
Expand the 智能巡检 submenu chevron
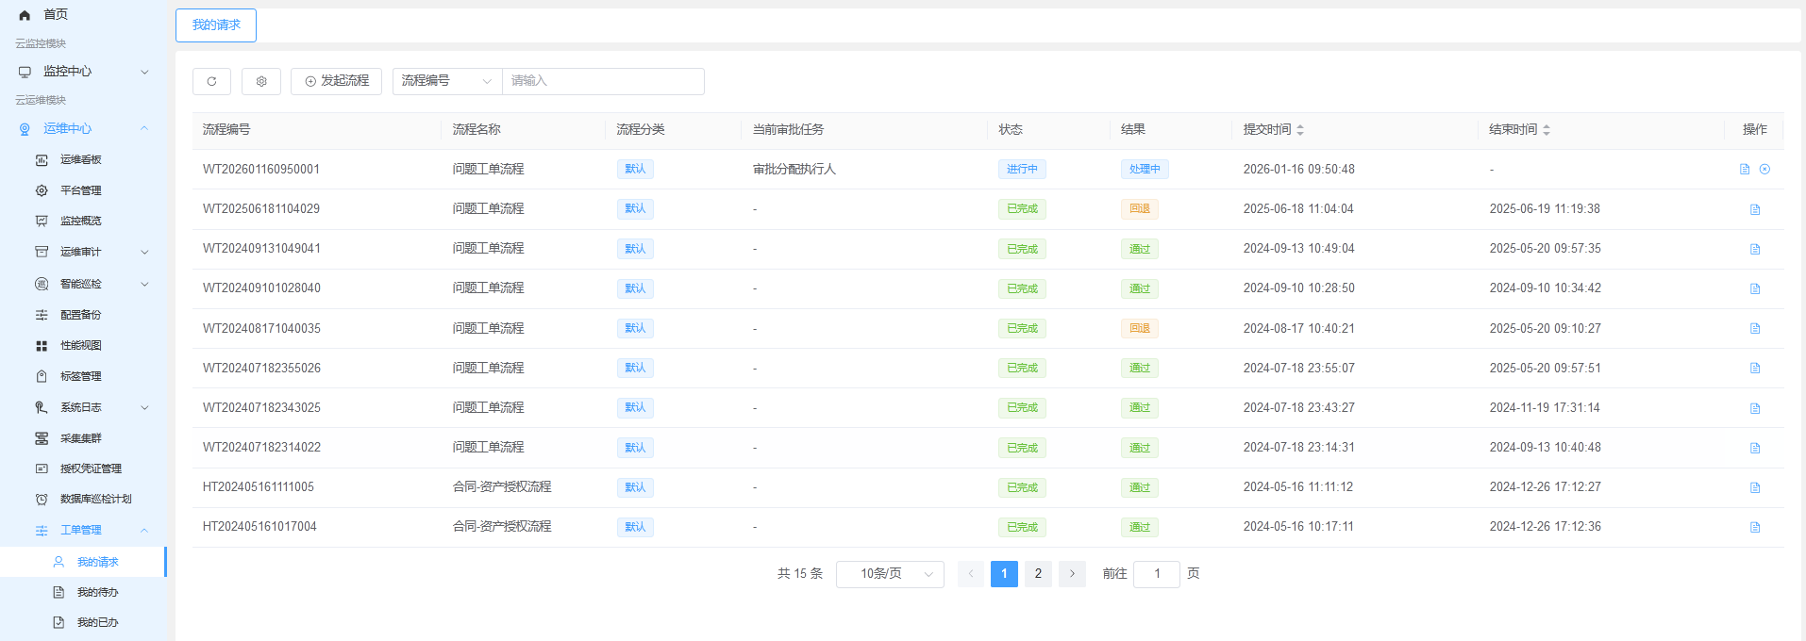click(x=144, y=284)
